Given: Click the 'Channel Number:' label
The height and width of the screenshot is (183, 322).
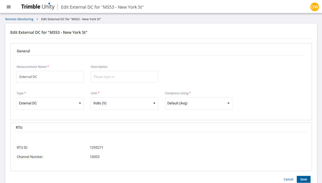Looking at the screenshot, I should [x=30, y=157].
